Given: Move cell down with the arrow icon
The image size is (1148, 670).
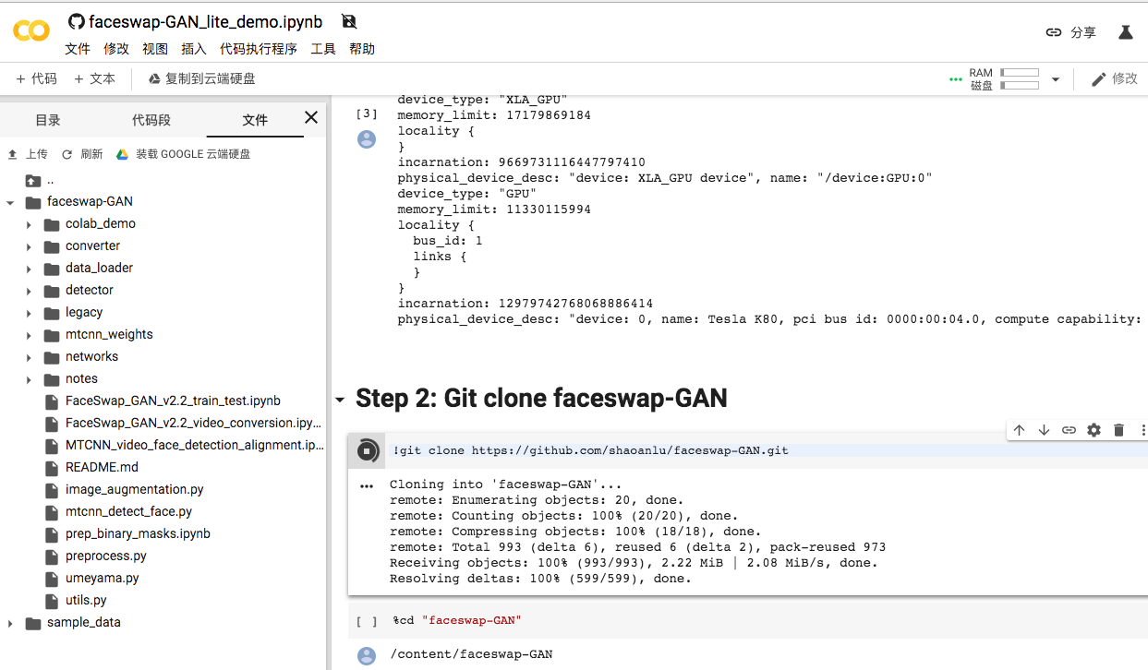Looking at the screenshot, I should click(x=1045, y=430).
